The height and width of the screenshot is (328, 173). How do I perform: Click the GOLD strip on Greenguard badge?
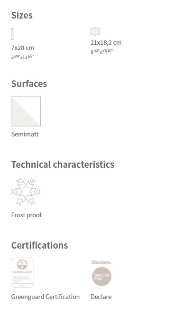pos(22,286)
